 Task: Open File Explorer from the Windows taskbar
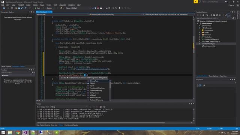point(10,132)
